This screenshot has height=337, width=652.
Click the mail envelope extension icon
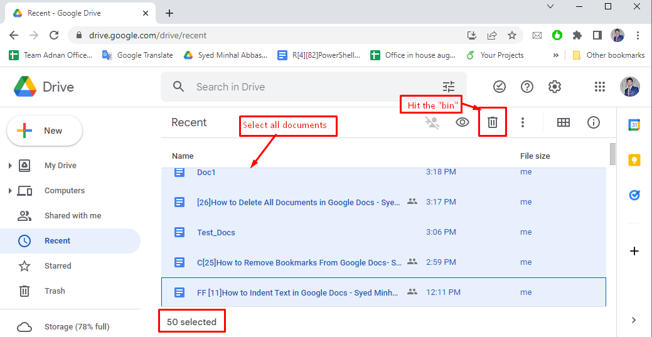coord(537,35)
